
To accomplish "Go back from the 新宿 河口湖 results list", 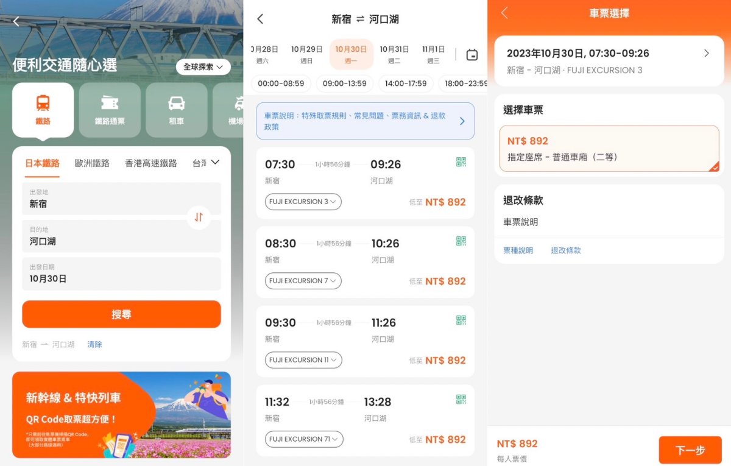I will pyautogui.click(x=260, y=19).
